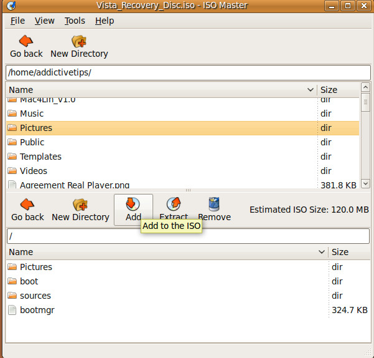Screen dimensions: 374x358
Task: Select the Public directory name
Action: 32,142
